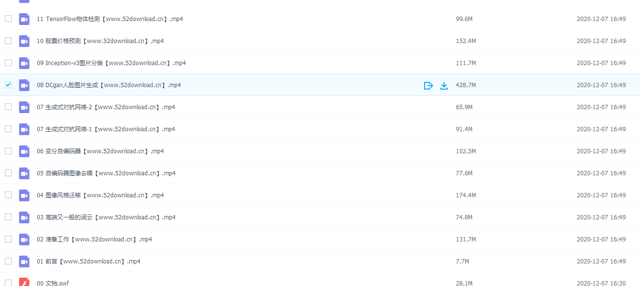The width and height of the screenshot is (640, 286).
Task: Click video icon for 07 生成式对抗网络-2
Action: (x=24, y=107)
